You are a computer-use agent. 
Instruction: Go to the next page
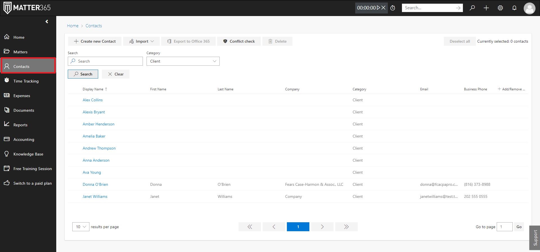click(322, 227)
